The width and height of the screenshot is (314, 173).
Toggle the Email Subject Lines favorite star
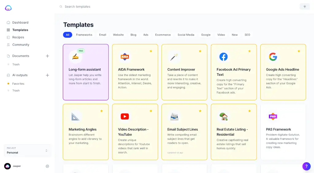(200, 111)
